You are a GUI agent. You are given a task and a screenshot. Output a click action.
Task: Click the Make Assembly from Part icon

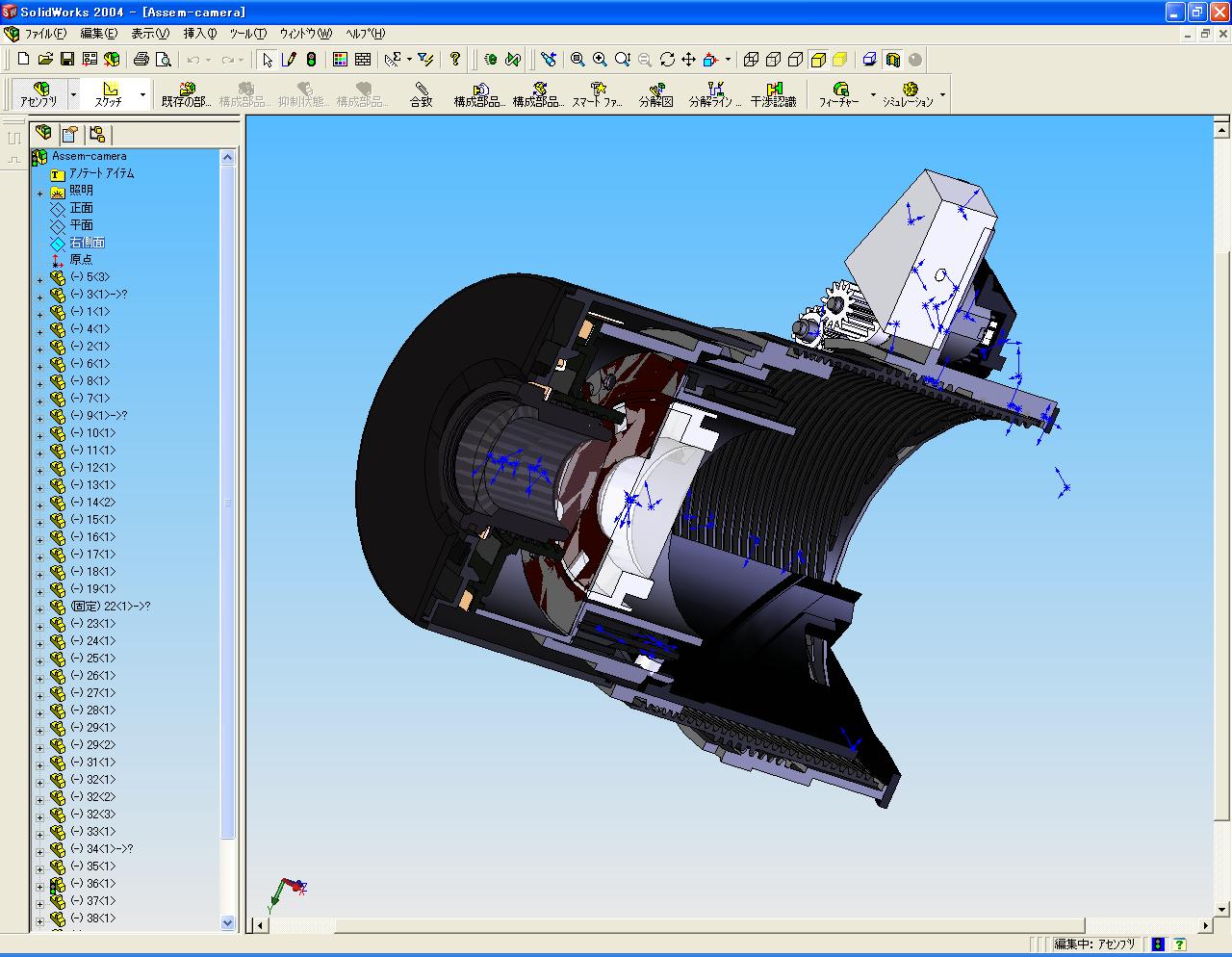[112, 60]
